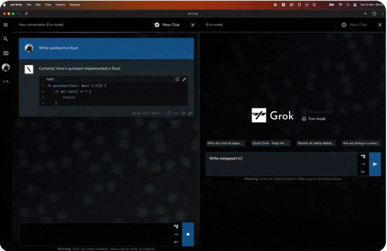Start a New Chat in left pane

click(x=167, y=25)
